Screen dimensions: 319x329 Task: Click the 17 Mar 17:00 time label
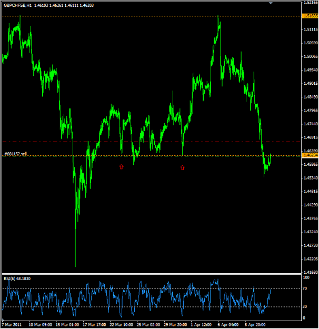(x=94, y=325)
